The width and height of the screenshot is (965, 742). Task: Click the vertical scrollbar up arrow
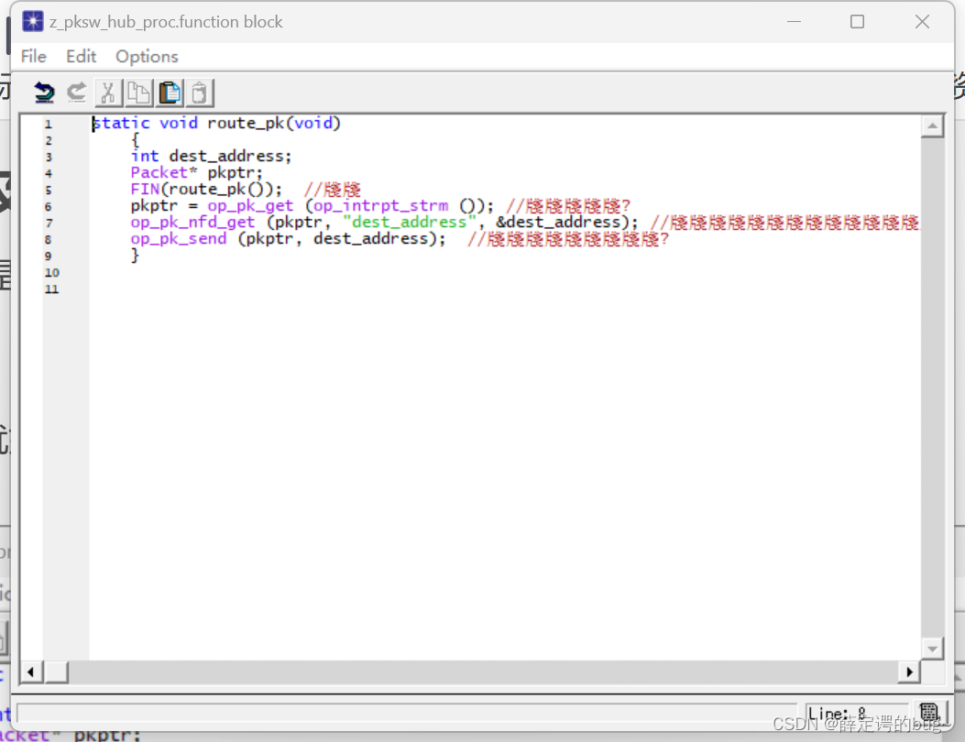click(932, 125)
